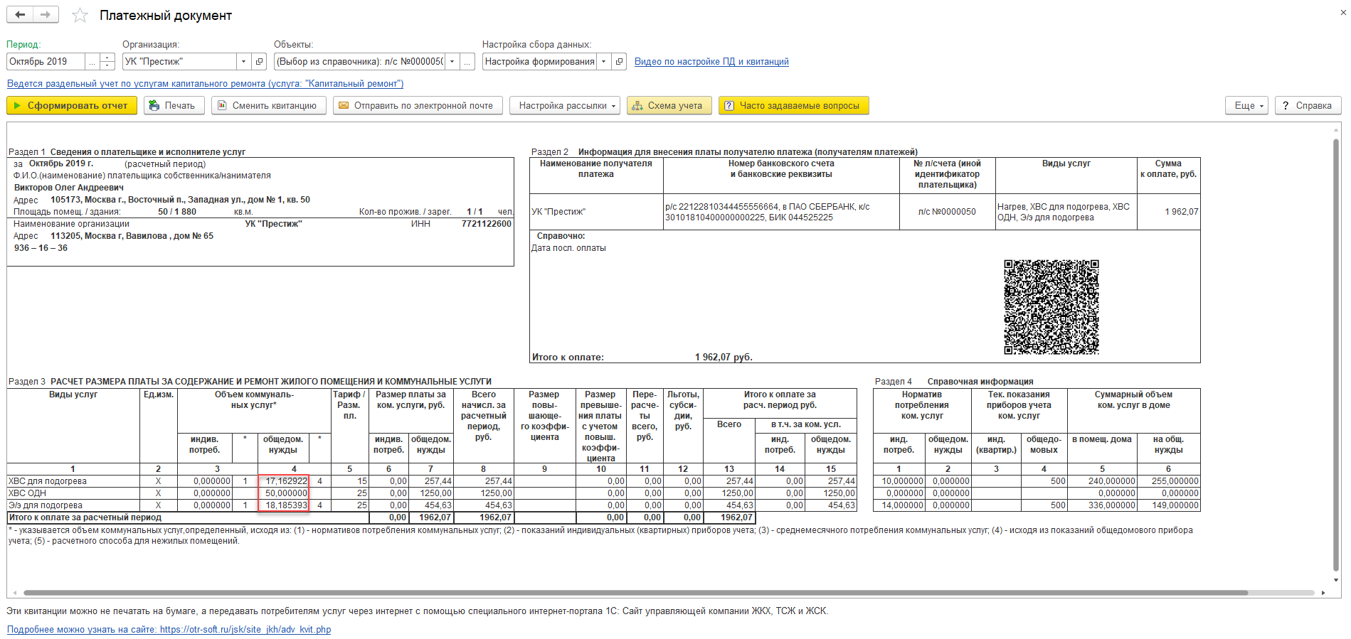Expand the Организация dropdown list

[243, 62]
